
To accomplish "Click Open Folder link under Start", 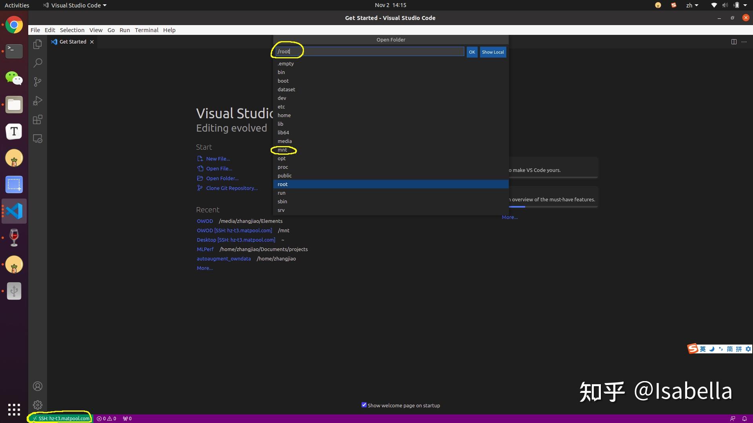I will [x=222, y=178].
